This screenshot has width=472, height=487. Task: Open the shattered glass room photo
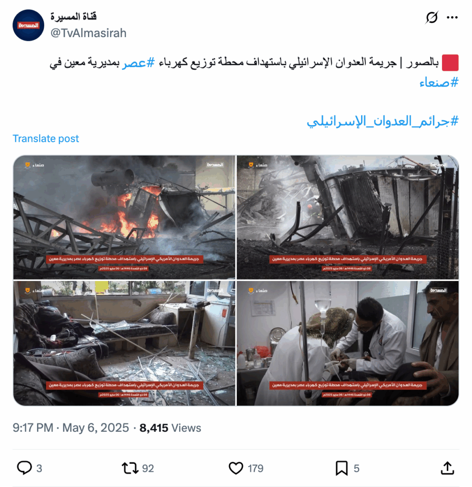pos(124,343)
